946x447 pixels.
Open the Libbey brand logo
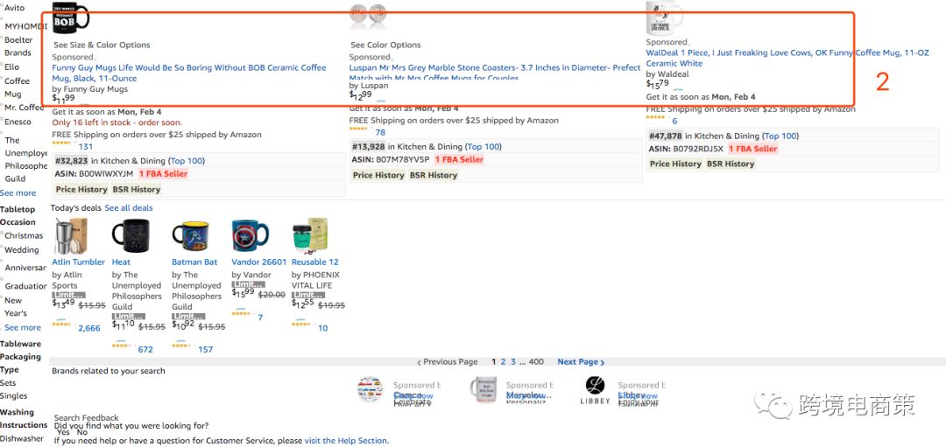(x=595, y=391)
